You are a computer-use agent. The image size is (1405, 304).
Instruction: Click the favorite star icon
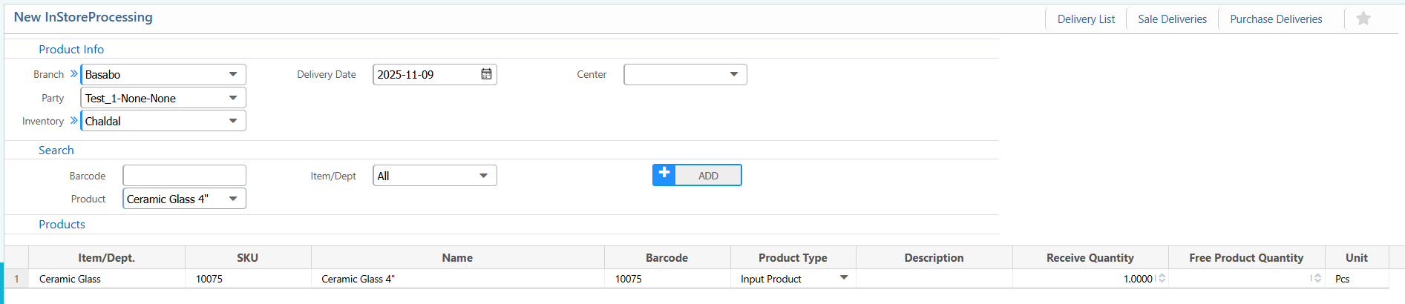click(x=1363, y=19)
